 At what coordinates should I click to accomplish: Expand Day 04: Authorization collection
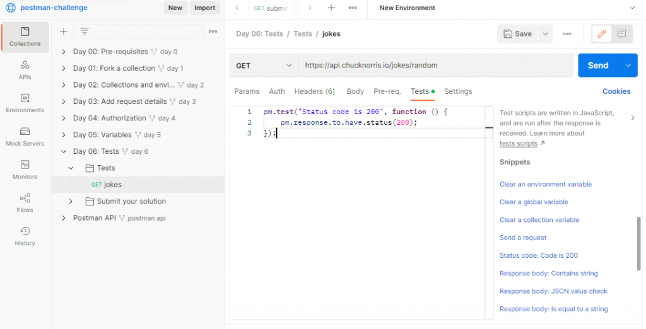coord(64,118)
